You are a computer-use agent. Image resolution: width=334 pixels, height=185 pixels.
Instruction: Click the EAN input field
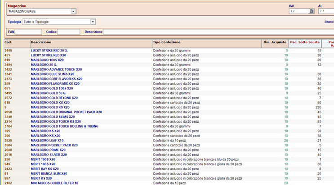coord(28,32)
